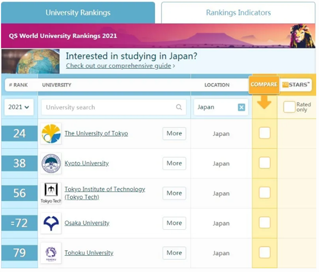Click the COMPARE header button
Screen dimensions: 319x272
(x=264, y=85)
